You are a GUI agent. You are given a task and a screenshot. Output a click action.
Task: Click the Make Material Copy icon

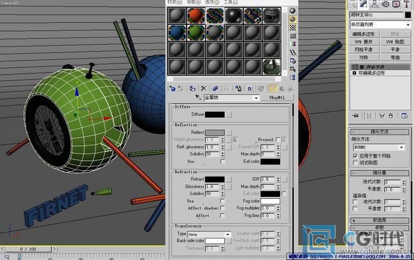tap(215, 89)
